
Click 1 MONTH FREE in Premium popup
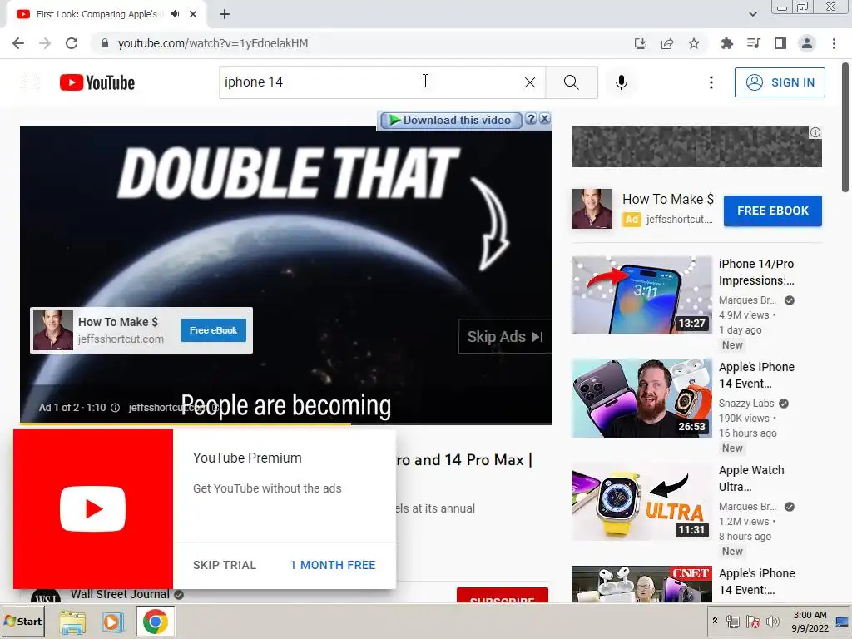pos(333,565)
